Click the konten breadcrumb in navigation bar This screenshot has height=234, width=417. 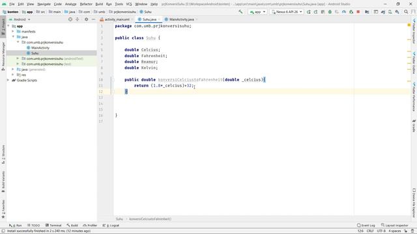tap(10, 12)
